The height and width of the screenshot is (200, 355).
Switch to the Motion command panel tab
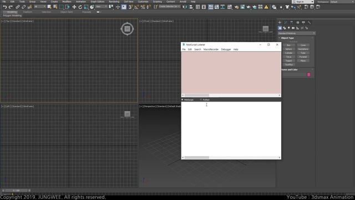[297, 22]
